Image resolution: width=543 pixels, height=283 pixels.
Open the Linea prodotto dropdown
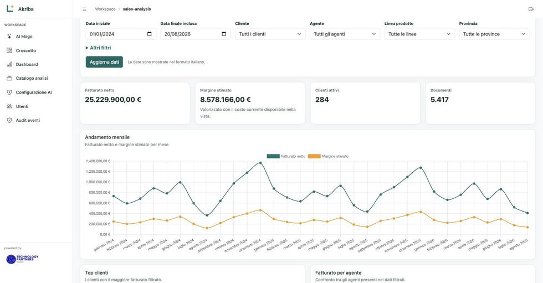[419, 34]
